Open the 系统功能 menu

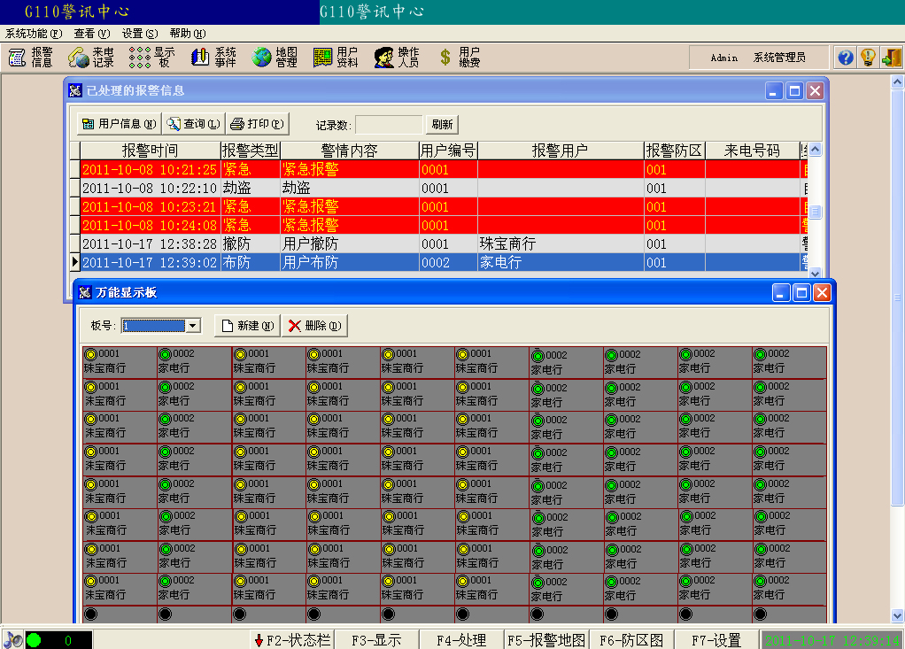click(34, 34)
